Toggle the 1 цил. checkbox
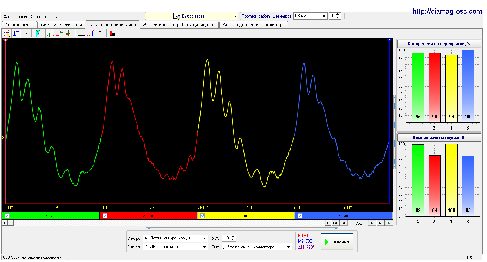Screen dimensions: 487x262 tap(203, 216)
